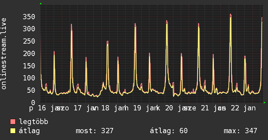The width and height of the screenshot is (268, 140).
Task: Click the 250 y-axis label
Action: (x=29, y=41)
